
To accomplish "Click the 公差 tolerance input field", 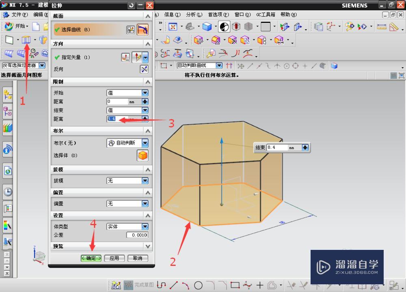I will (137, 235).
